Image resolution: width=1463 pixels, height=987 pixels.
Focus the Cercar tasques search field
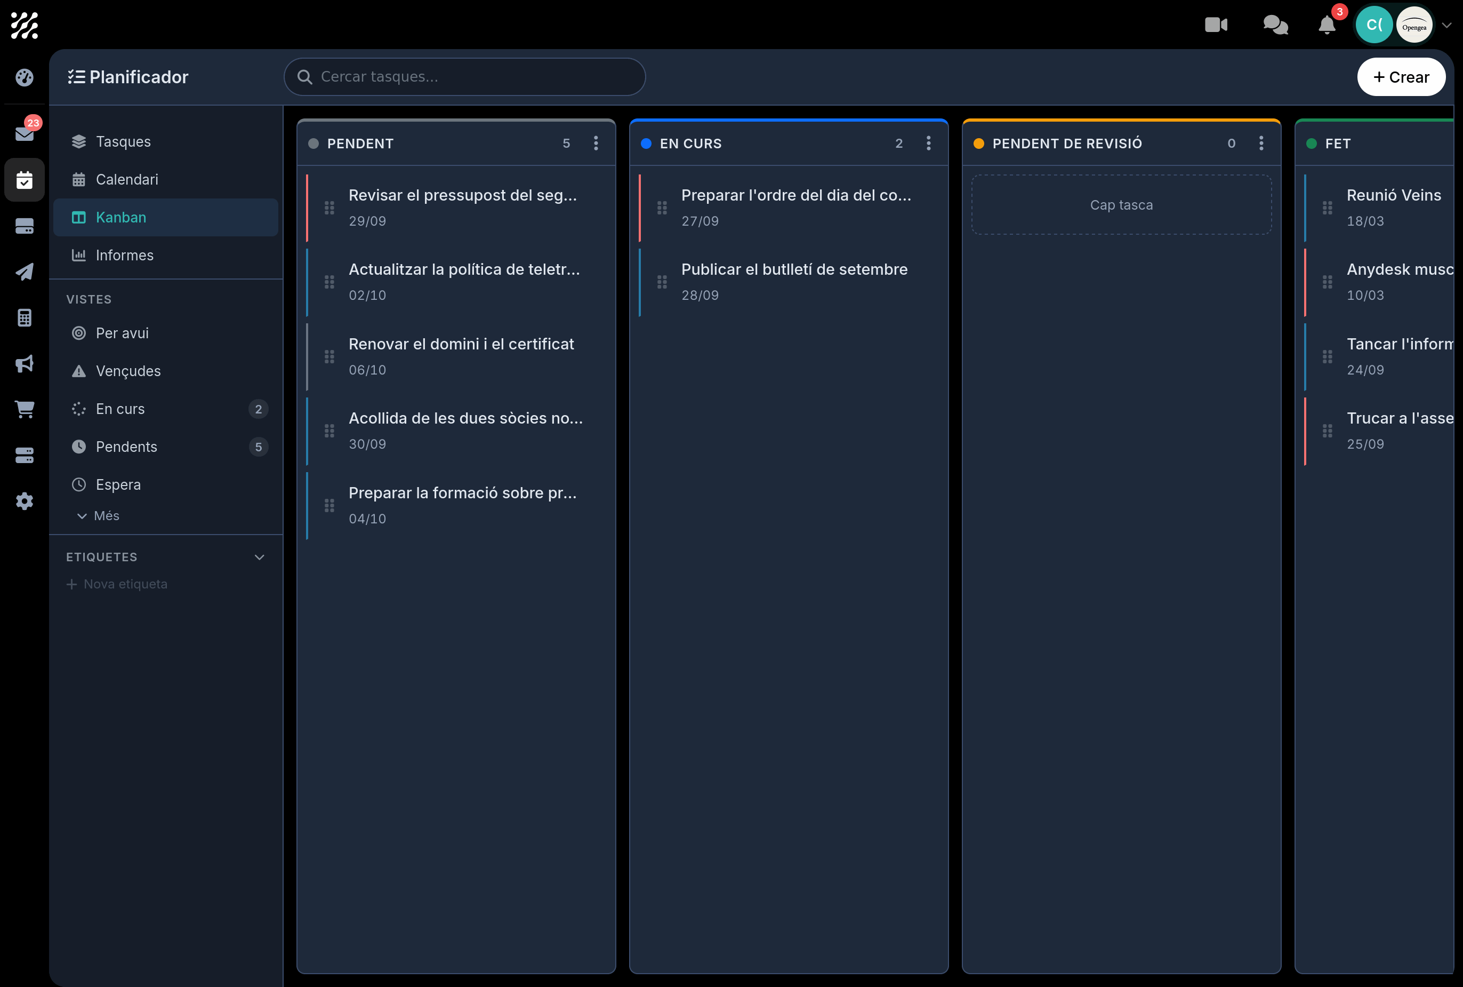tap(464, 77)
